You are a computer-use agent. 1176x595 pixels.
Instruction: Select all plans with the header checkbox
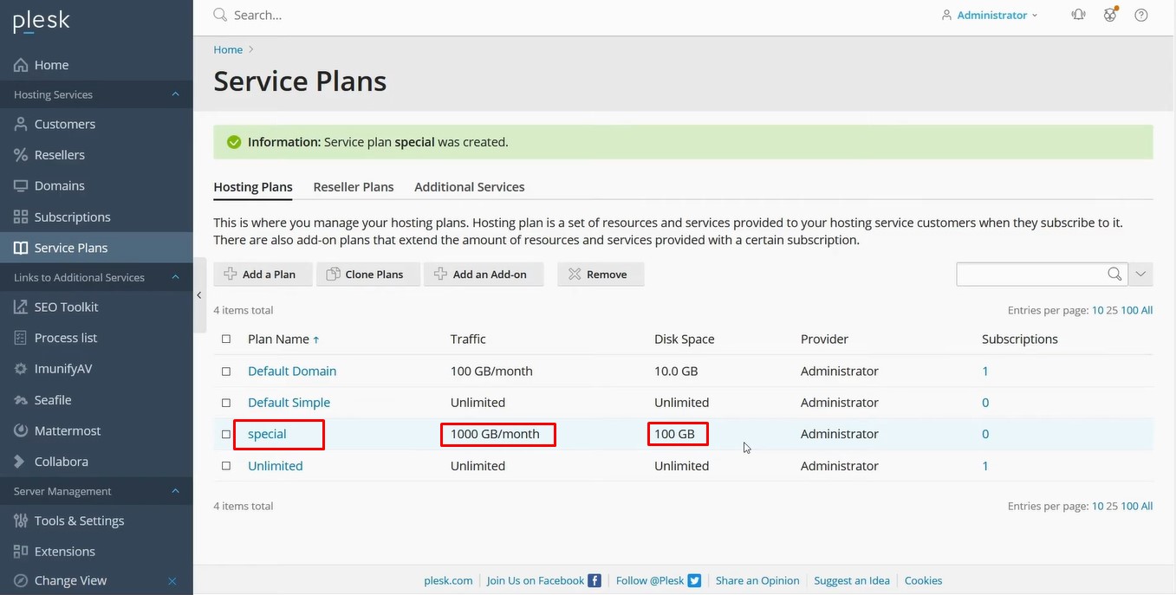(226, 339)
